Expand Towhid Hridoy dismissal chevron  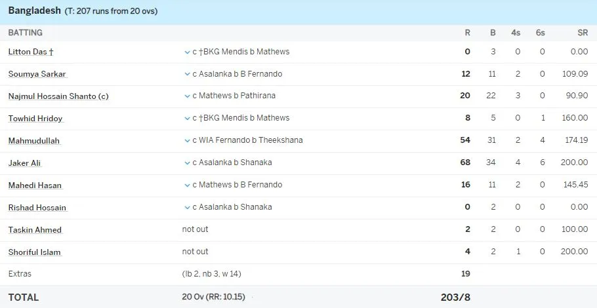tap(187, 119)
